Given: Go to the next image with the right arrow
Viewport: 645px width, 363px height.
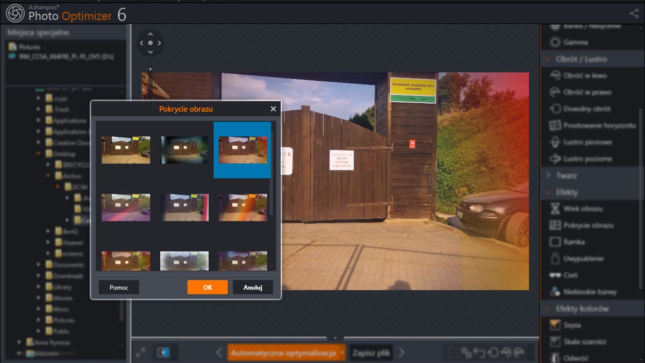Looking at the screenshot, I should tap(402, 353).
